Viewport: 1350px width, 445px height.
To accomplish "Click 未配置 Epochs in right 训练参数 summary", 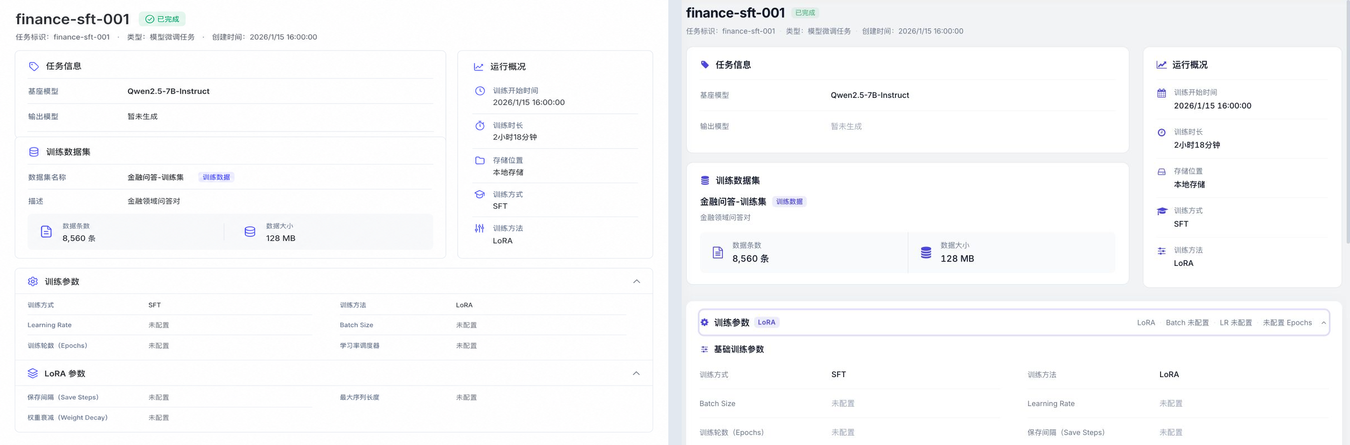I will [x=1287, y=323].
